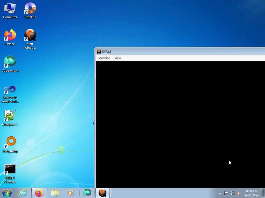Open Windows Explorer from the taskbar
The height and width of the screenshot is (198, 265).
(x=55, y=193)
